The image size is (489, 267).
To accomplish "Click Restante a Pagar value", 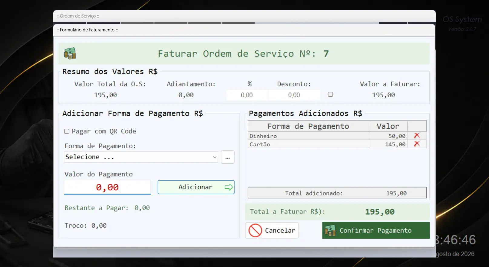I will (x=142, y=208).
